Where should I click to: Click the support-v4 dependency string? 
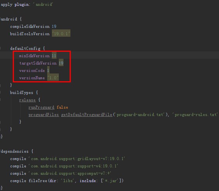(73, 166)
